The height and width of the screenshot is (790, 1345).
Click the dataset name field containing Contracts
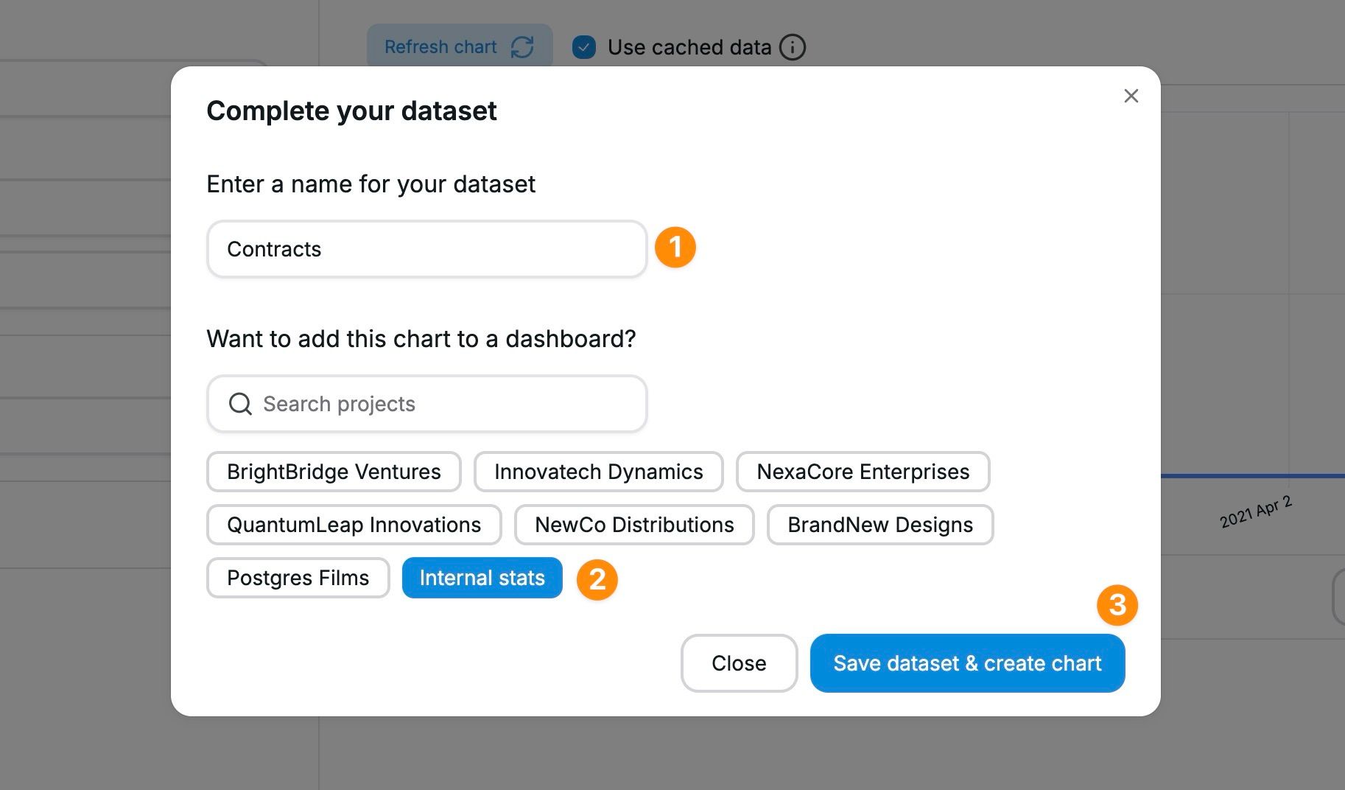point(426,249)
